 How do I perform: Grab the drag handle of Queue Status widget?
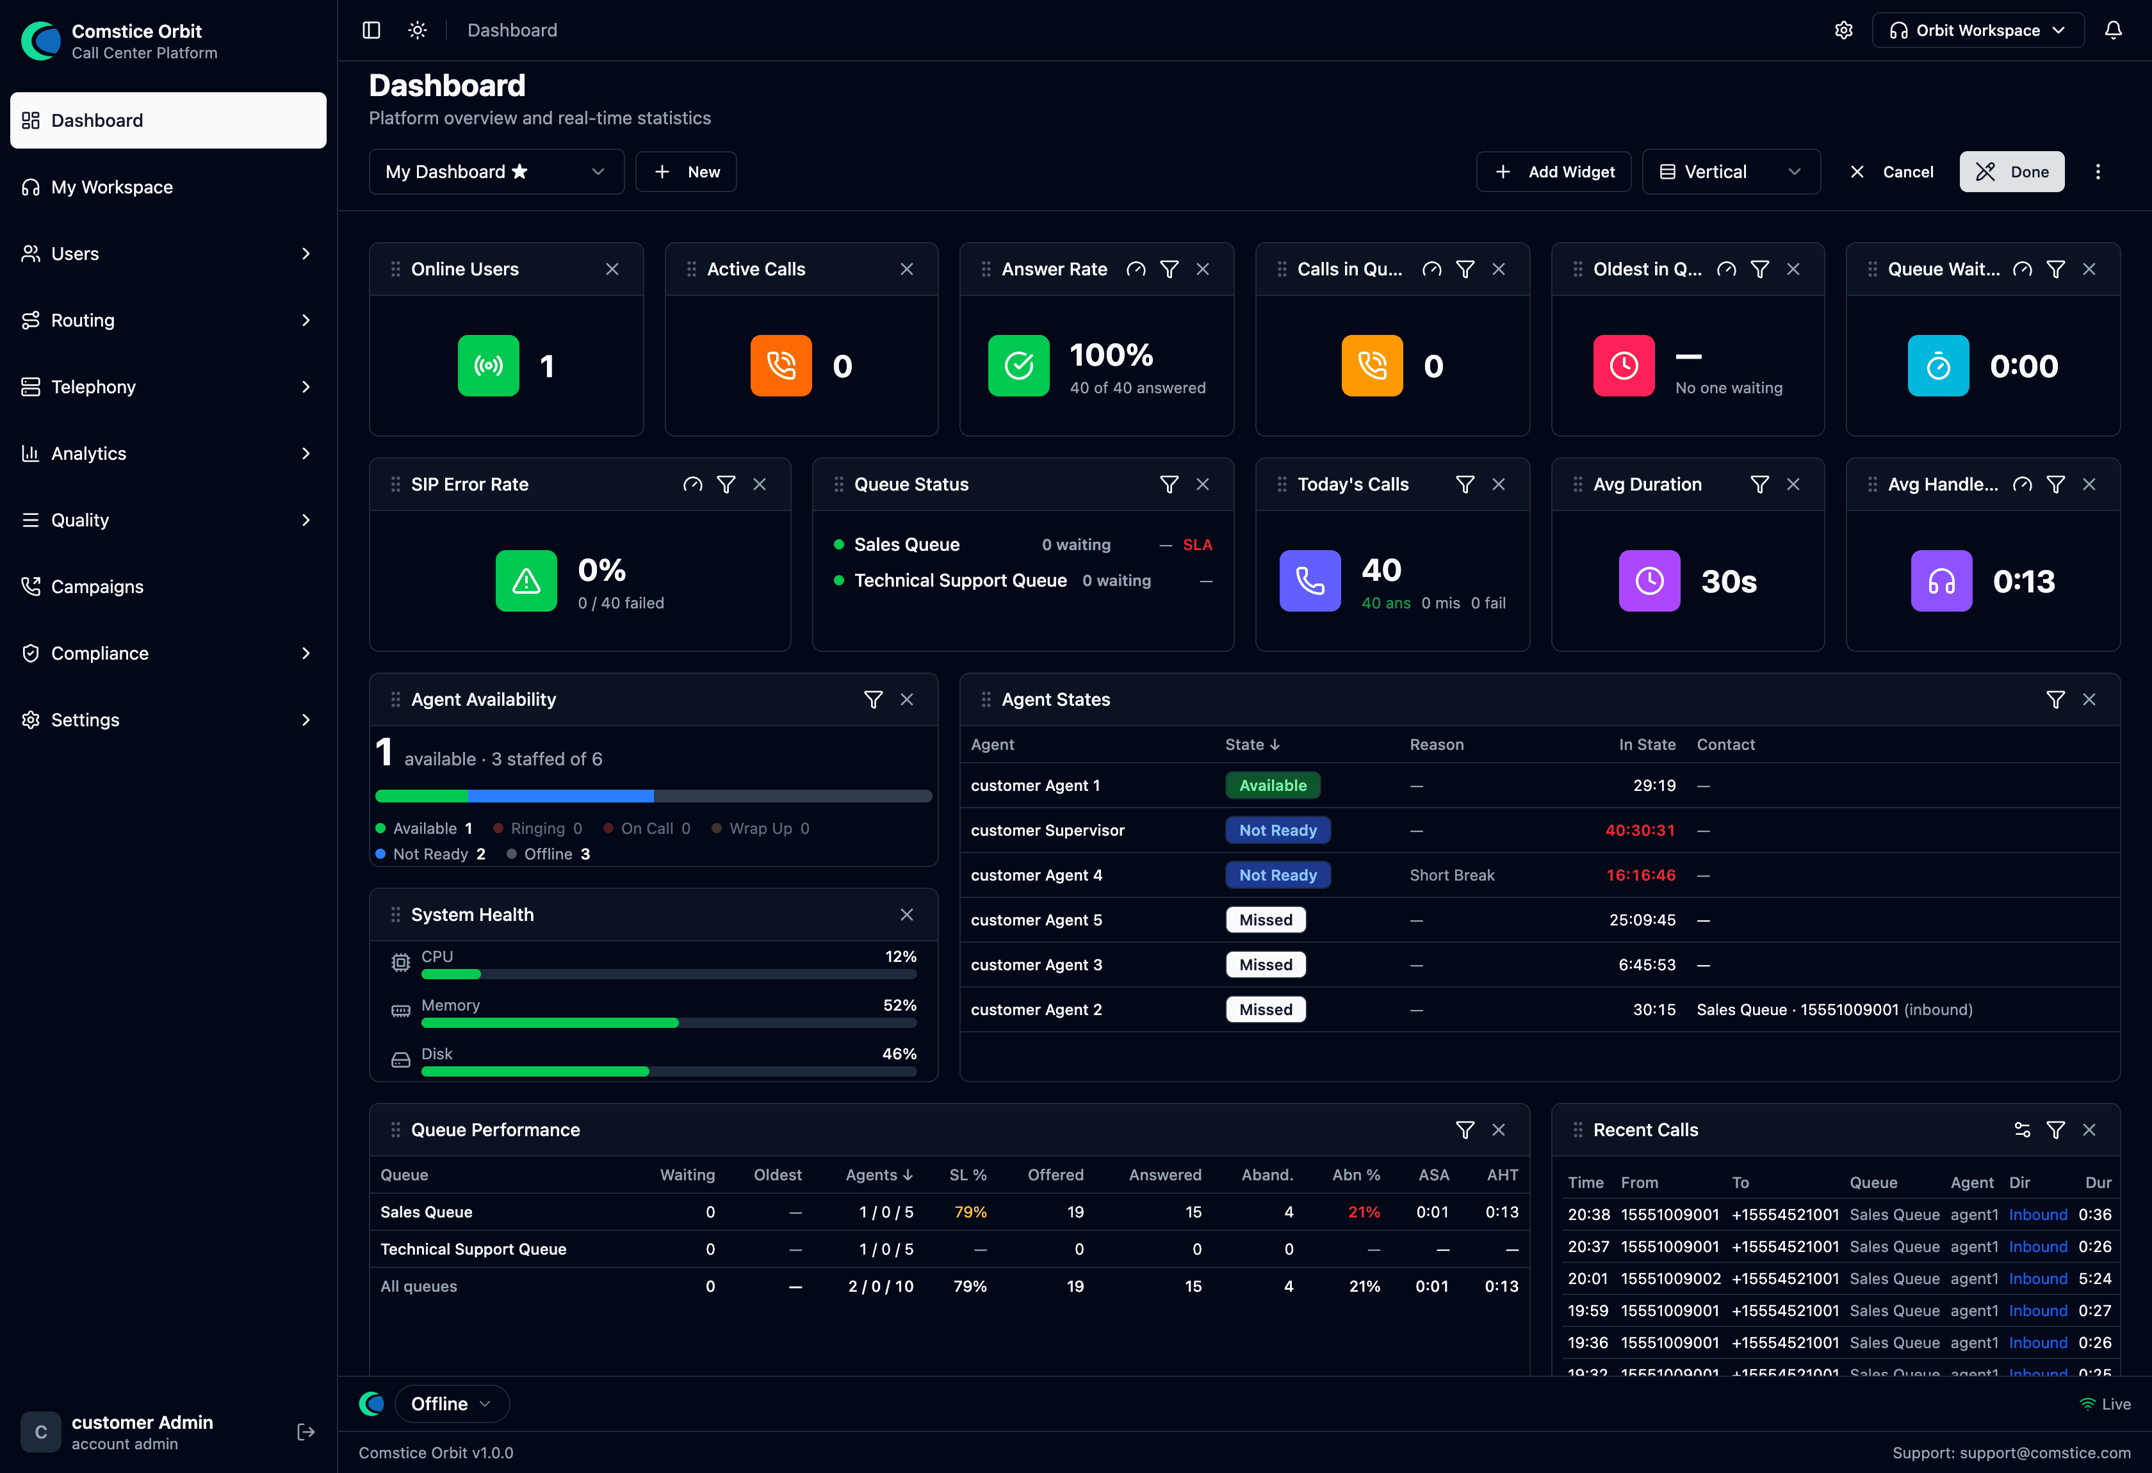click(x=839, y=484)
